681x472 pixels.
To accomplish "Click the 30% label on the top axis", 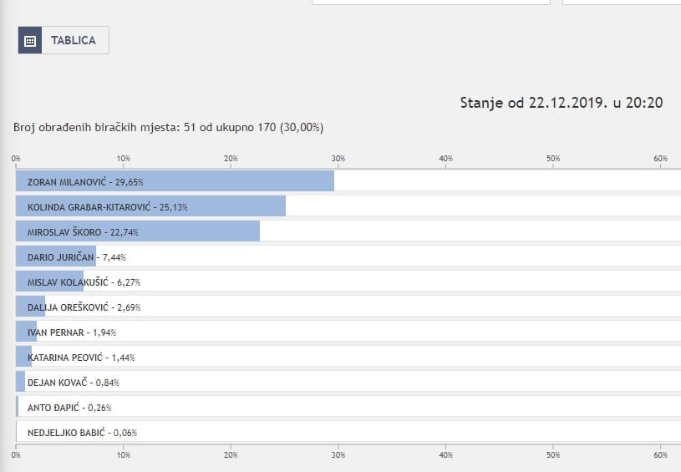I will click(x=338, y=159).
